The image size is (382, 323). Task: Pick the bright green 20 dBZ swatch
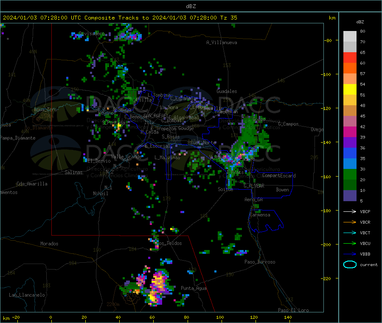pyautogui.click(x=350, y=174)
